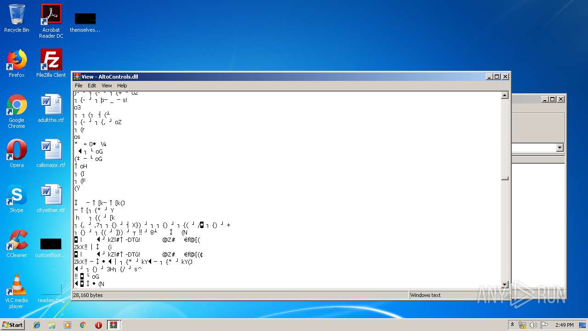
Task: Click the Show desktop button
Action: point(582,325)
